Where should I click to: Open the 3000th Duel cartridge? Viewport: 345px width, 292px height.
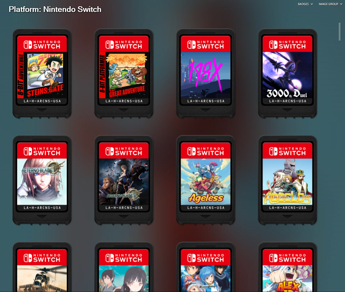[x=287, y=73]
